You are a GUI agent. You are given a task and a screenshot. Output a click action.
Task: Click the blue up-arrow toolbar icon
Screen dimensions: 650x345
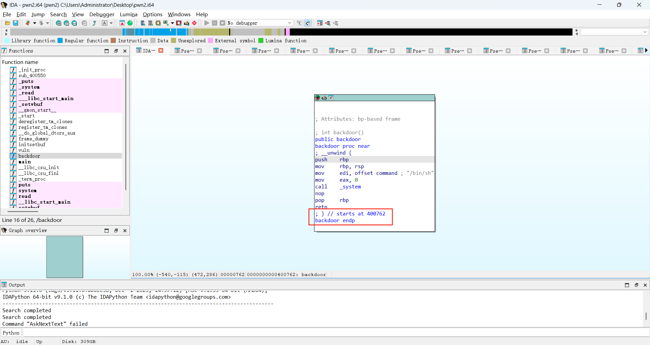coord(94,23)
